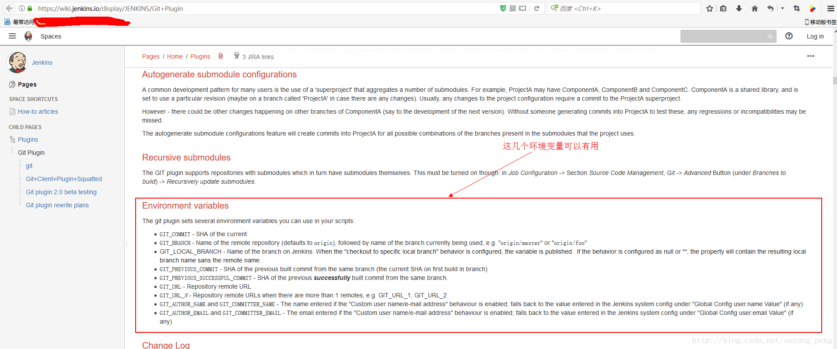Click the Jenkins logo in header
837x349 pixels.
tap(28, 36)
